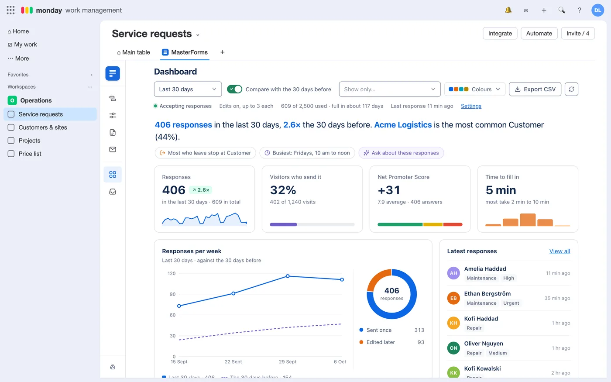Click the Acme Logistics link

[403, 125]
